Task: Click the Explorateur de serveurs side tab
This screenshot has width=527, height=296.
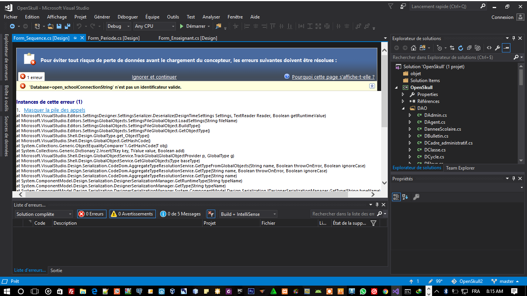Action: pos(6,57)
